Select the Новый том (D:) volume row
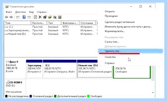This screenshot has height=101, width=167. tap(51, 34)
